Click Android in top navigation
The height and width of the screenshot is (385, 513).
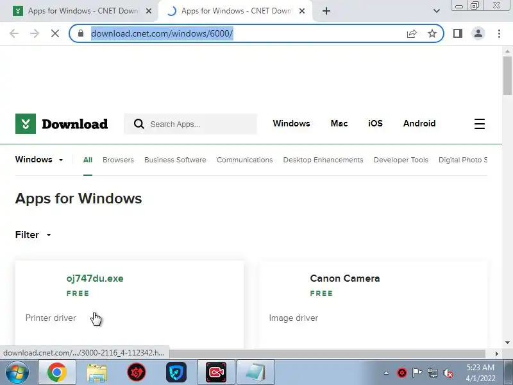click(x=419, y=123)
